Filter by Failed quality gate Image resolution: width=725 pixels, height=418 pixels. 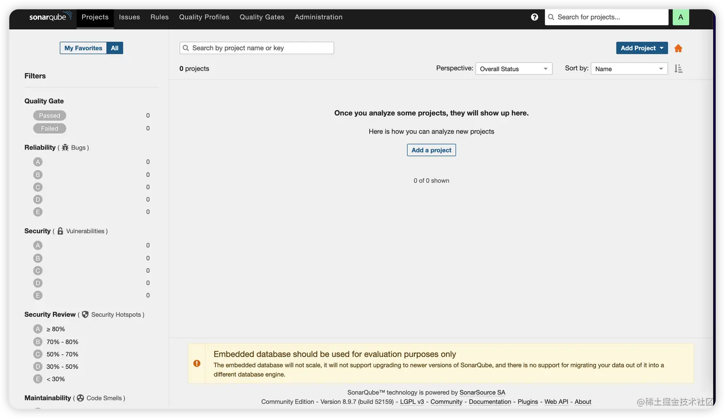pyautogui.click(x=49, y=128)
